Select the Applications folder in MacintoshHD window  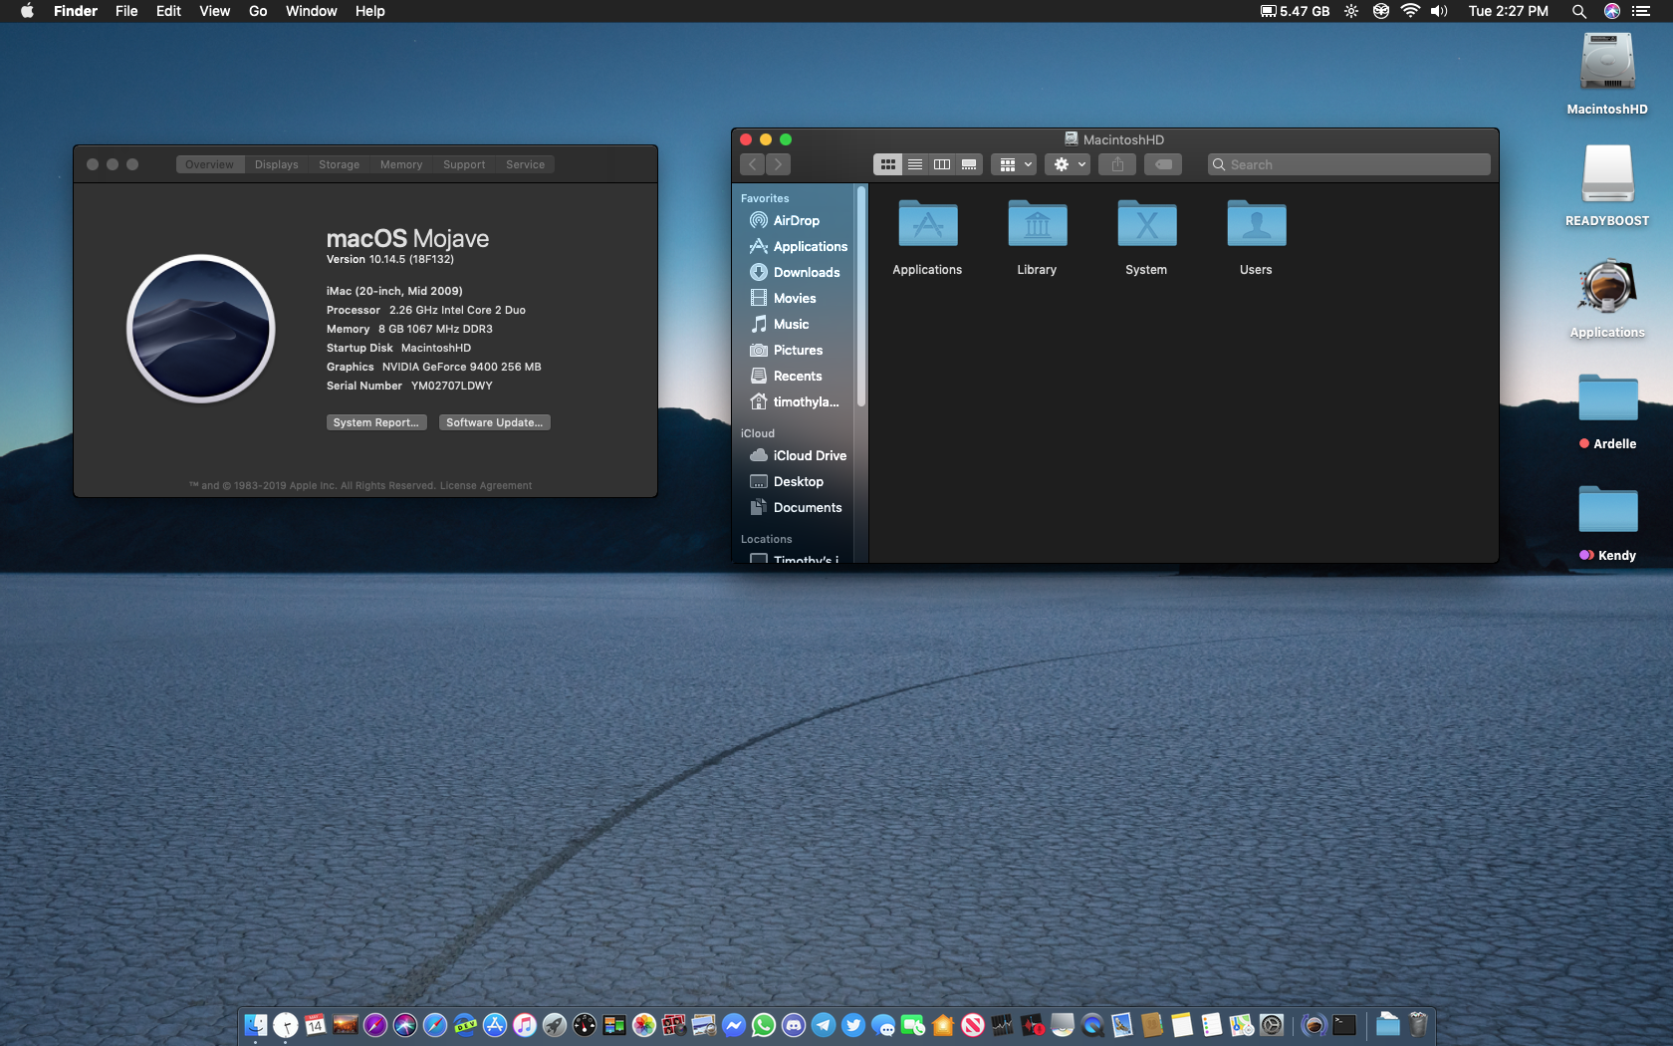click(927, 238)
